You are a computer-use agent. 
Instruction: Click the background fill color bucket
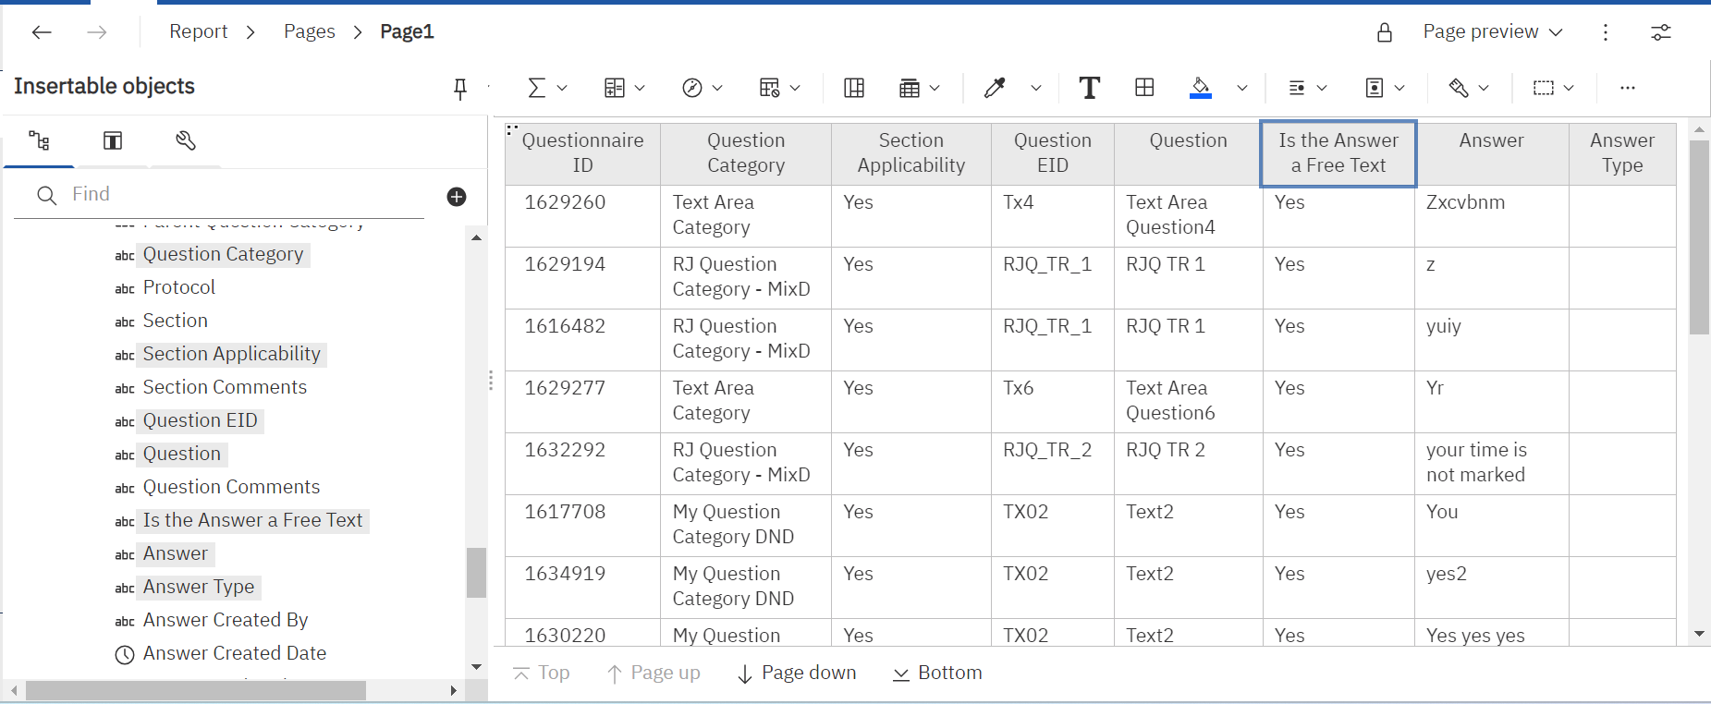click(x=1201, y=88)
